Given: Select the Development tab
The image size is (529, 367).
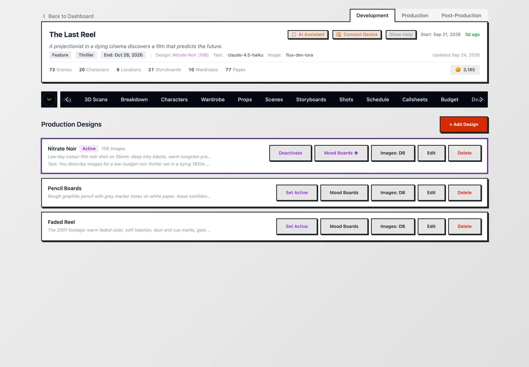Looking at the screenshot, I should (x=372, y=15).
